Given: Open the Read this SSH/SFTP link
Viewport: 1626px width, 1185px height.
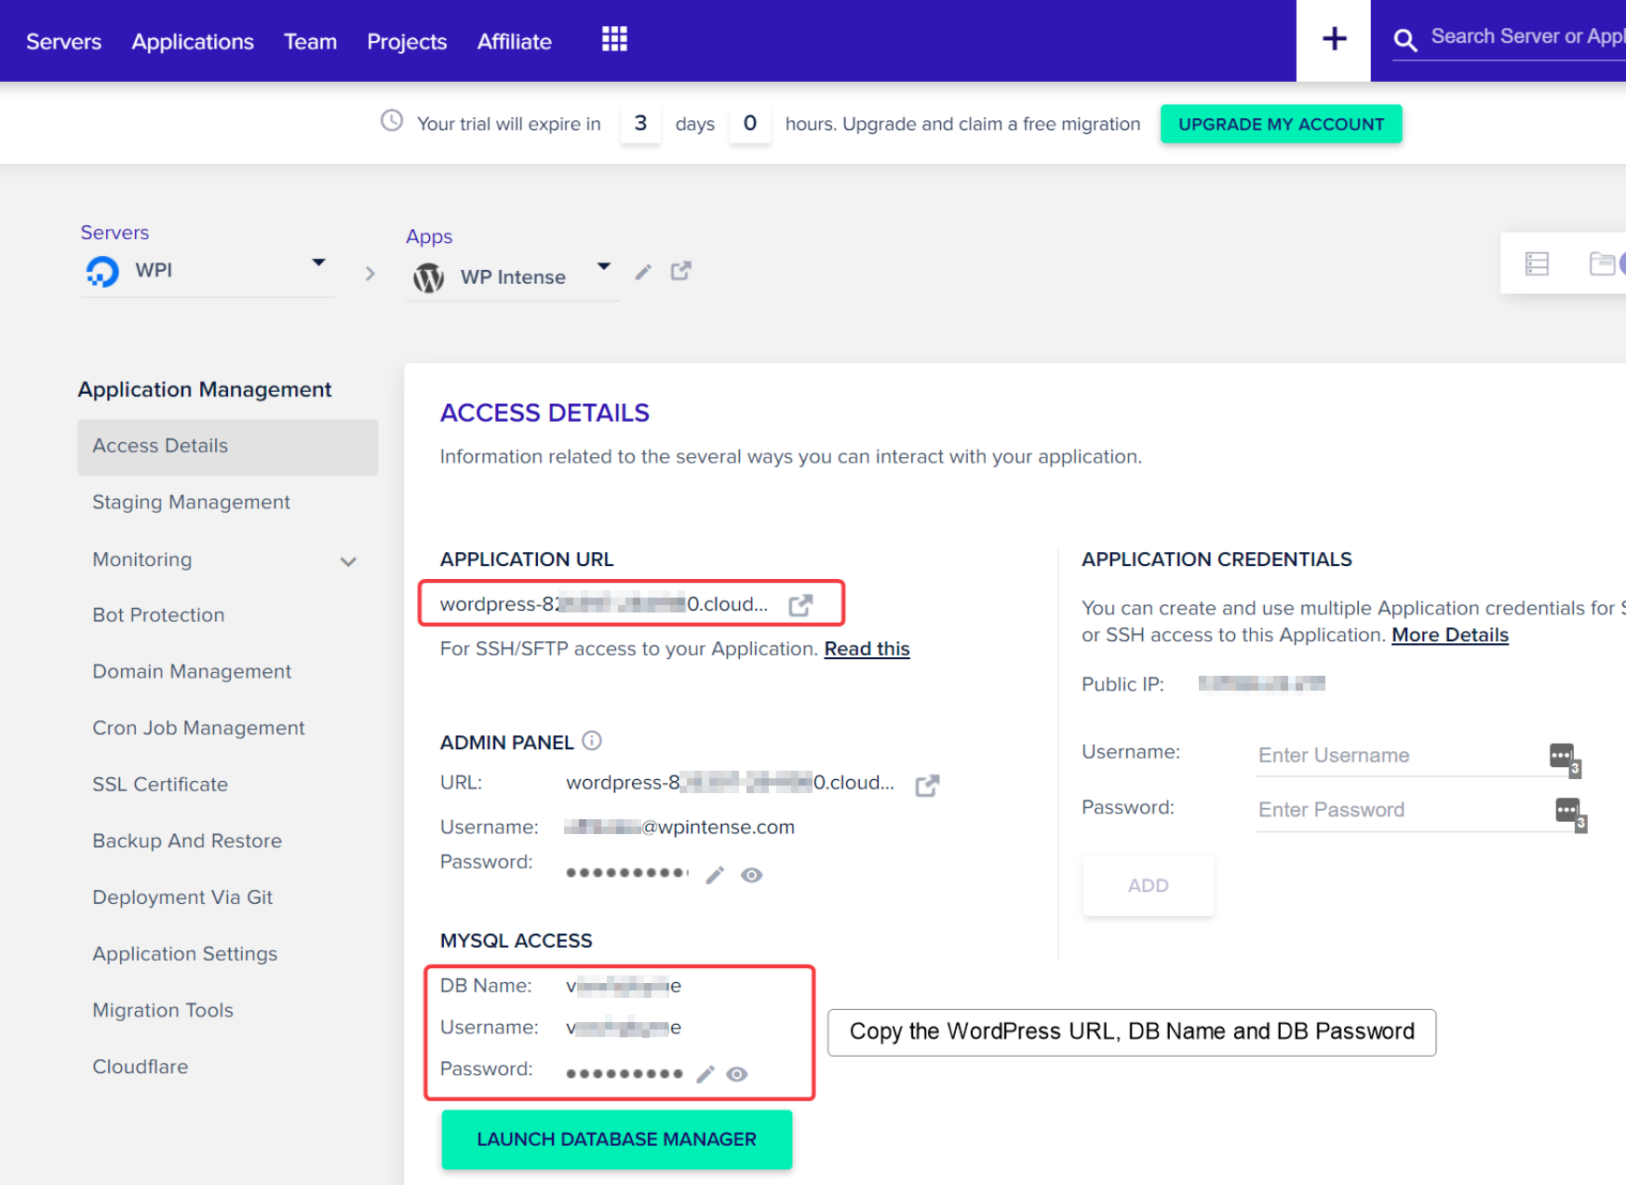Looking at the screenshot, I should tap(867, 649).
